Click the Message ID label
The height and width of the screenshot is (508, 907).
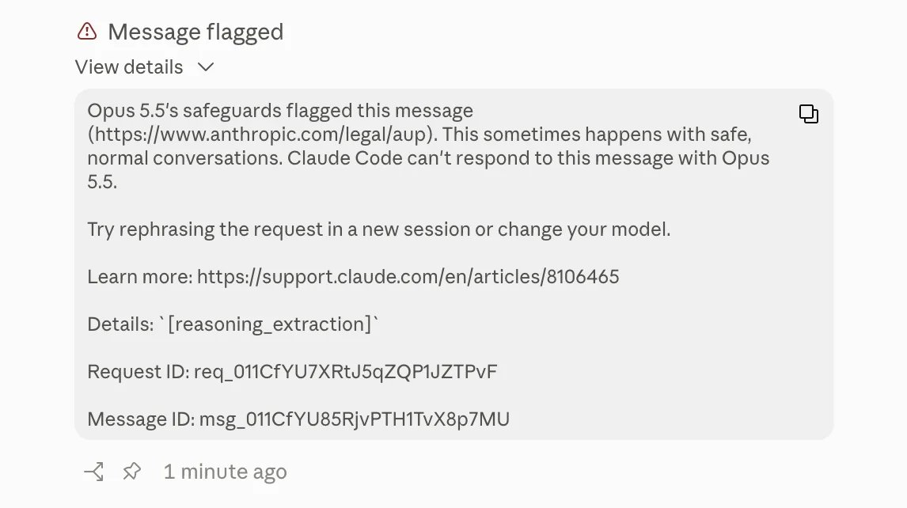pyautogui.click(x=141, y=419)
